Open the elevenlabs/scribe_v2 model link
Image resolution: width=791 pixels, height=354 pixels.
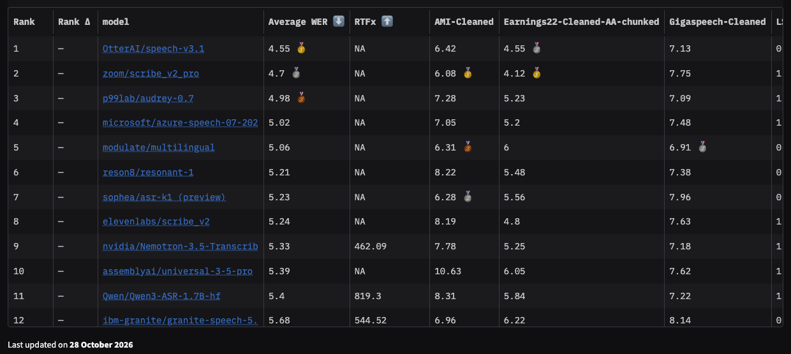[x=156, y=222]
